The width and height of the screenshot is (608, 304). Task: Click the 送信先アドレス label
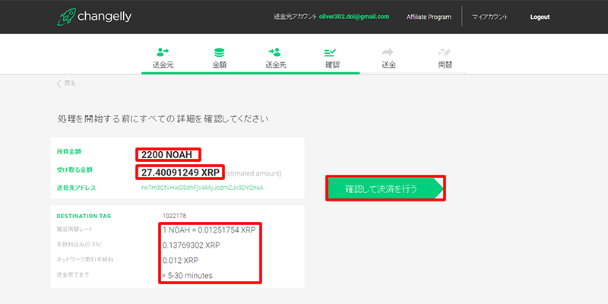(x=77, y=188)
